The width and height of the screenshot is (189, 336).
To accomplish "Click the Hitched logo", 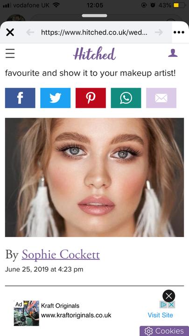I will pyautogui.click(x=94, y=54).
